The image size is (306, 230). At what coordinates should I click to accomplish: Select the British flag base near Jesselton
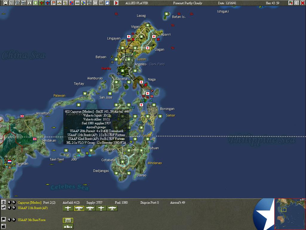click(22, 116)
